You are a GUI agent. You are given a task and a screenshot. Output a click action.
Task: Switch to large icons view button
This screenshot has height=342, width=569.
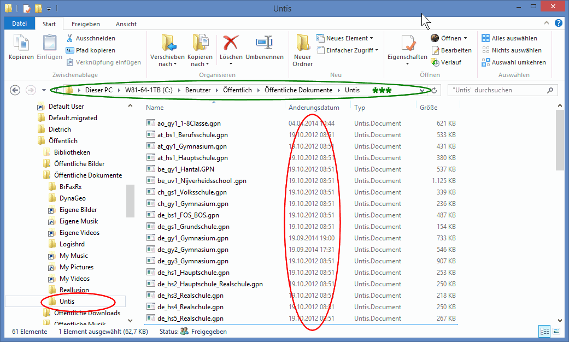(x=556, y=331)
